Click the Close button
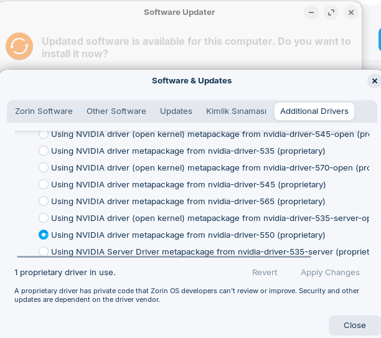 click(354, 326)
